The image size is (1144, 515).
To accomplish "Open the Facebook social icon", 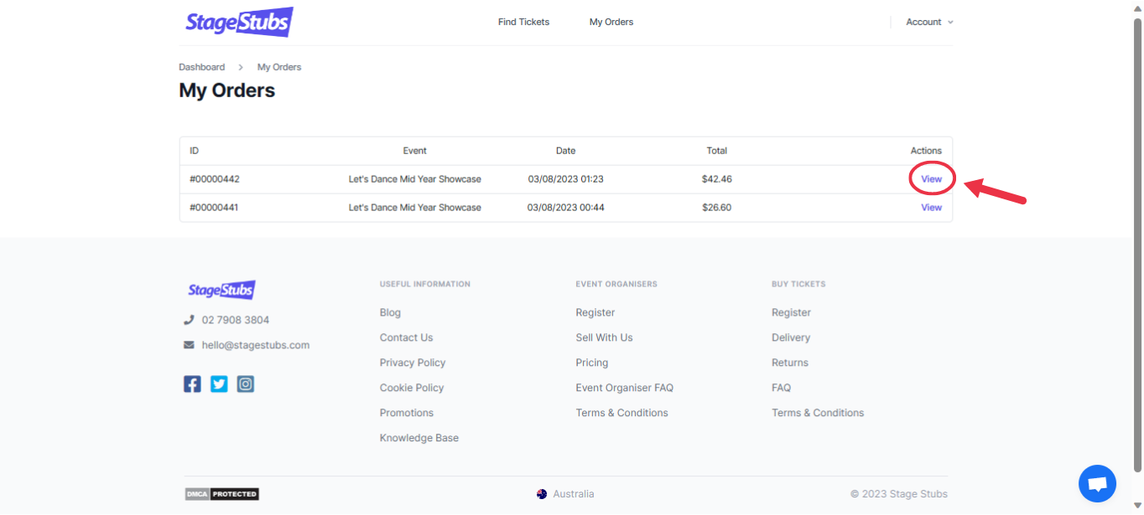I will pos(192,384).
